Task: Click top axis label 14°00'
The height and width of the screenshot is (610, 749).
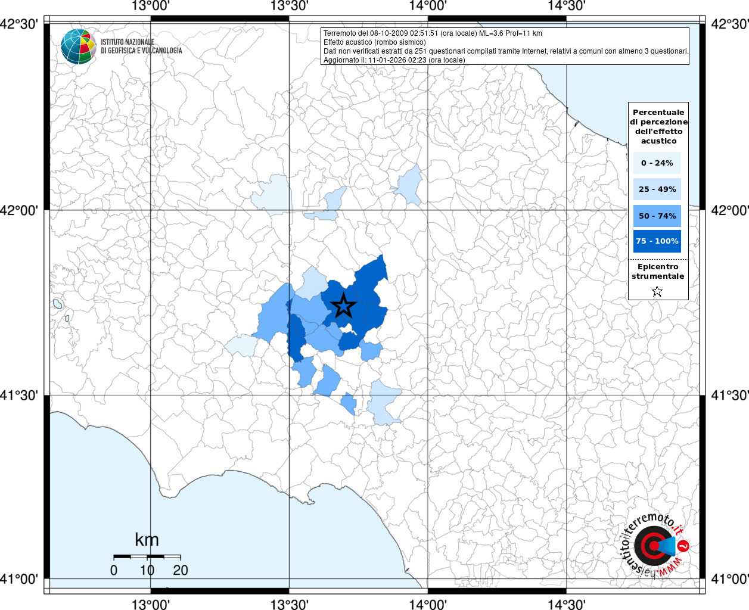Action: tap(428, 6)
